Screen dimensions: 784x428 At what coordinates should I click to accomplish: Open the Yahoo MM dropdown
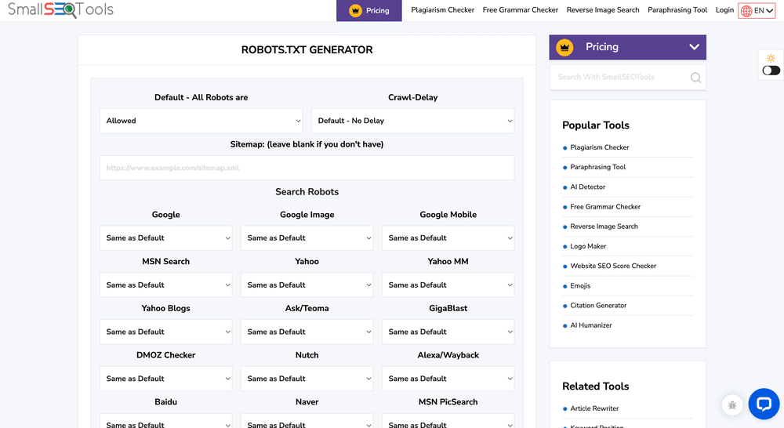(x=448, y=285)
